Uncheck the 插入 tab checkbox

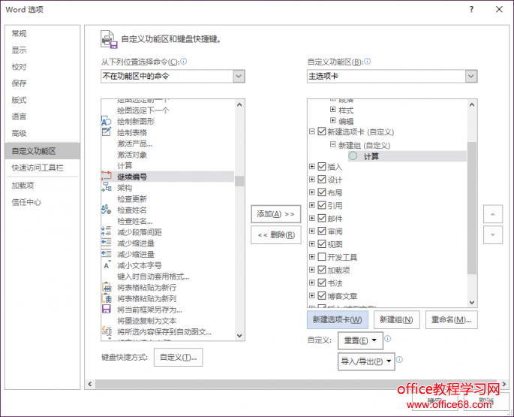(x=322, y=167)
